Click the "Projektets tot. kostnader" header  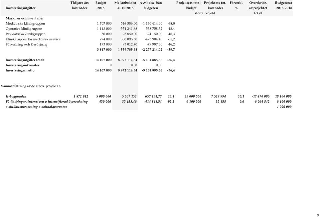point(215,6)
